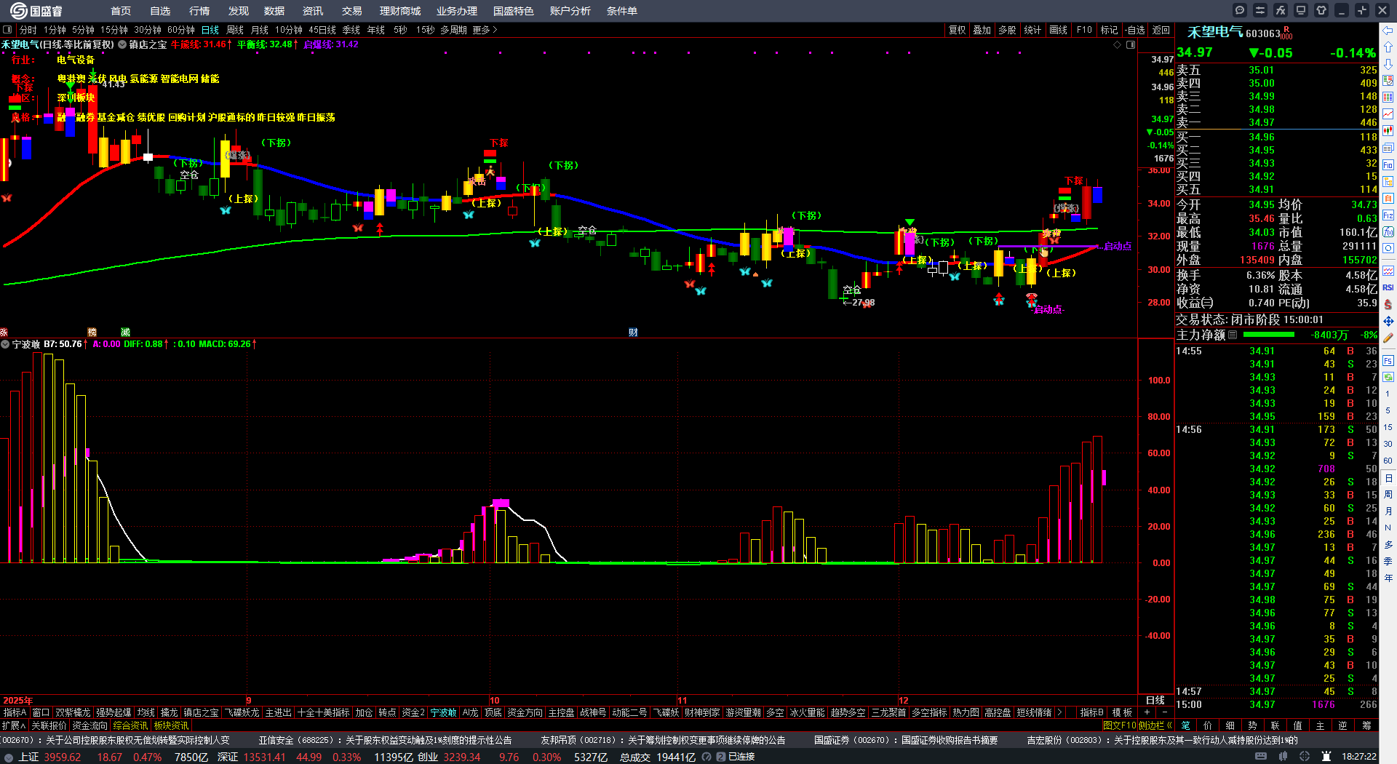1397x764 pixels.
Task: Open the 统计 statistics dropdown
Action: pyautogui.click(x=1032, y=30)
